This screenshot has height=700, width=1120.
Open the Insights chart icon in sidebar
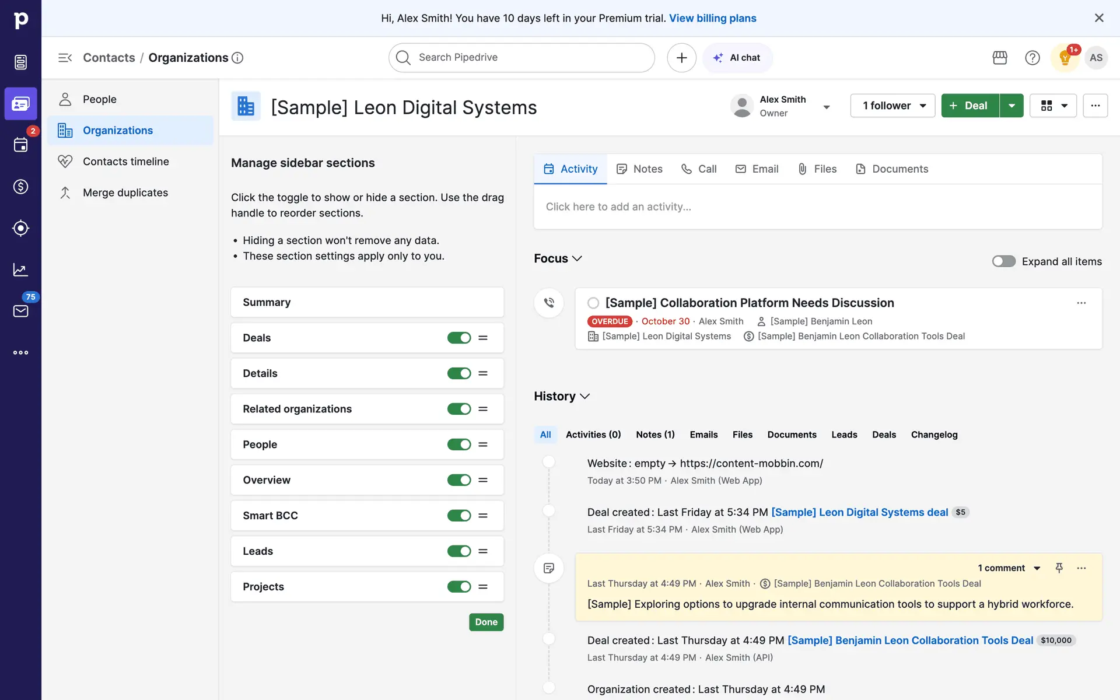tap(20, 269)
